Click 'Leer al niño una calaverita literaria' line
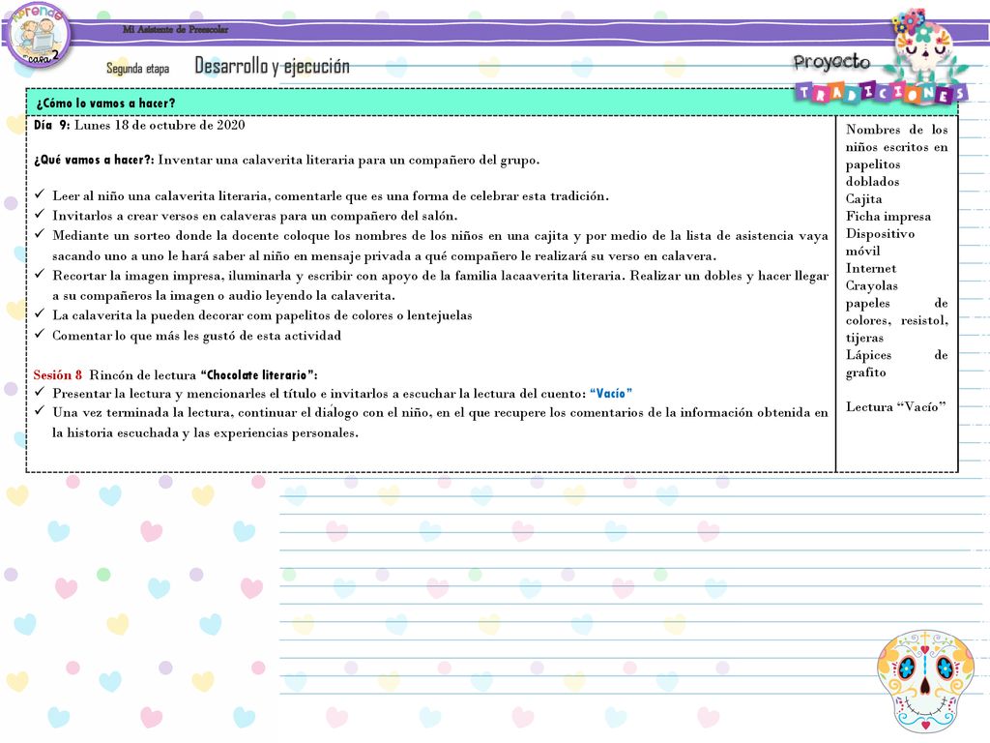This screenshot has height=743, width=990. point(331,195)
